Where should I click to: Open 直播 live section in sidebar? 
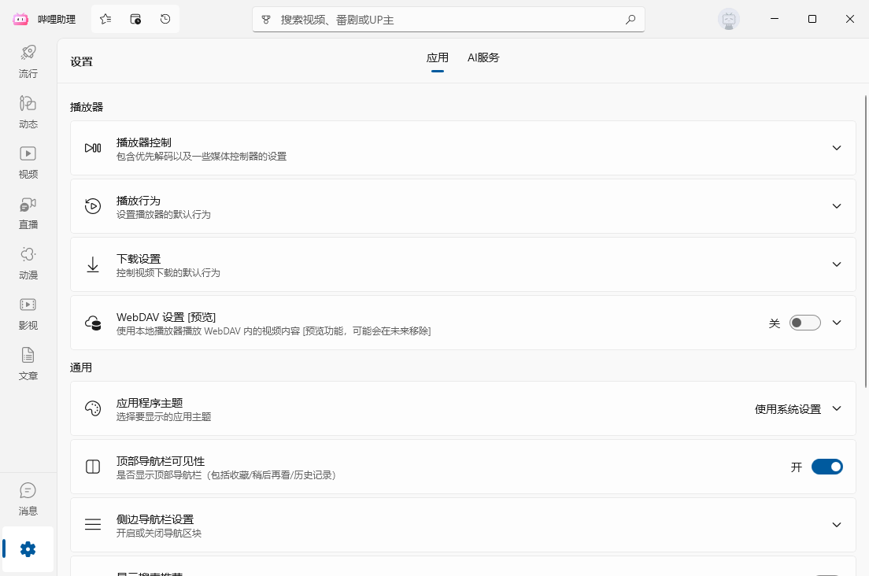coord(28,212)
